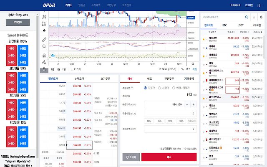Set order quantity to 100%
Image resolution: width=267 pixels, height=167 pixels.
[181, 121]
